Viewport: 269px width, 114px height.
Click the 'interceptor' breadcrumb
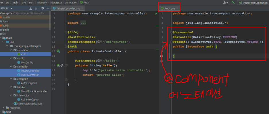coord(56,3)
